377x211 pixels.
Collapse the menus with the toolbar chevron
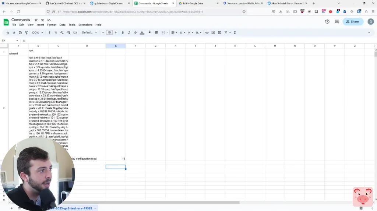[369, 33]
